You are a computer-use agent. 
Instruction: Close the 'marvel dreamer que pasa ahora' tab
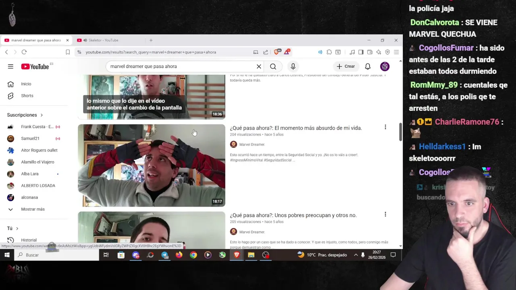(x=67, y=40)
